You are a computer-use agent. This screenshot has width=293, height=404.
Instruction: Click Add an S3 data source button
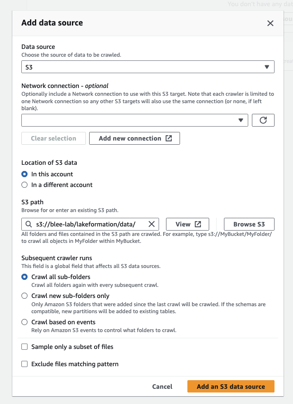[x=231, y=386]
